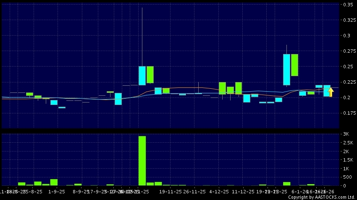Click the 0.35 price axis label
The width and height of the screenshot is (357, 200).
tap(348, 5)
